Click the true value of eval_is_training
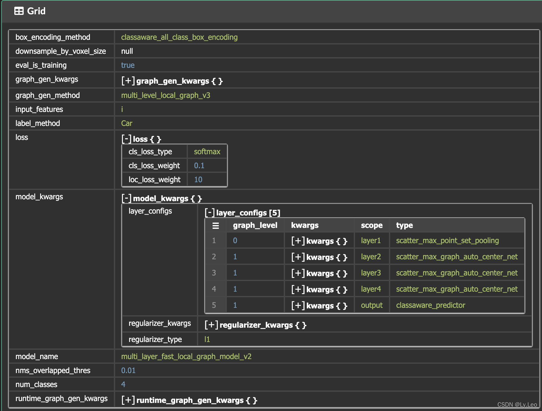Screen dimensions: 542x411 click(128, 65)
